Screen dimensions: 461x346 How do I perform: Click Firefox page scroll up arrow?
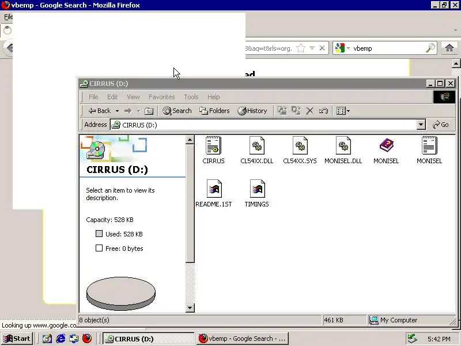[456, 63]
